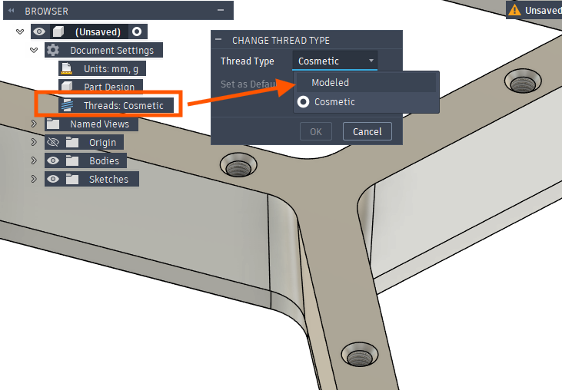The height and width of the screenshot is (390, 562).
Task: Expand the Bodies folder
Action: pyautogui.click(x=34, y=160)
